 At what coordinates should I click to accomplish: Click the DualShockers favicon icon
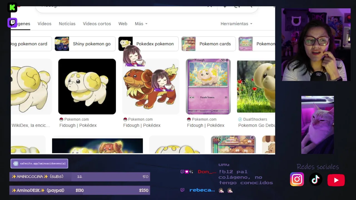coord(240,119)
